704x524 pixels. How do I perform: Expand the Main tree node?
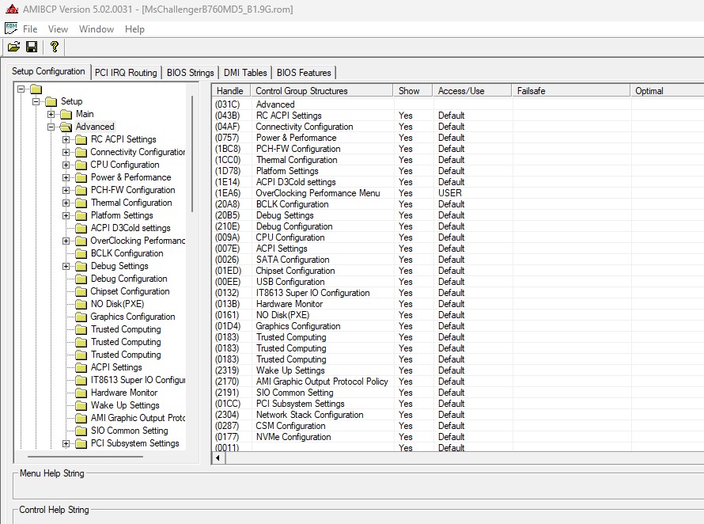pyautogui.click(x=51, y=114)
